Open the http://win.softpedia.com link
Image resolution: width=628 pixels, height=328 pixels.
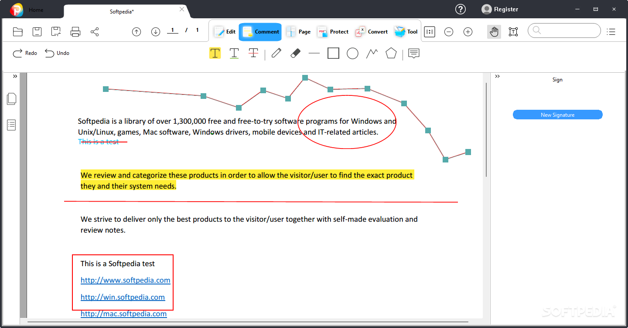click(x=123, y=297)
